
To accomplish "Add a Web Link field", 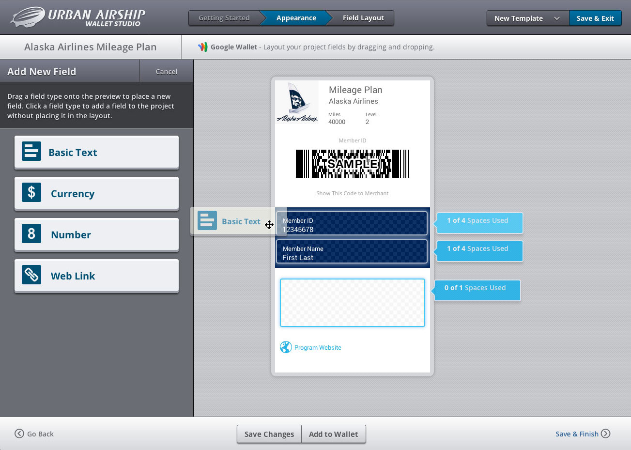I will click(96, 276).
